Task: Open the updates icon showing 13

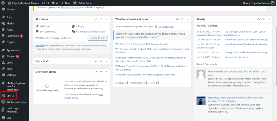Action: [43, 3]
